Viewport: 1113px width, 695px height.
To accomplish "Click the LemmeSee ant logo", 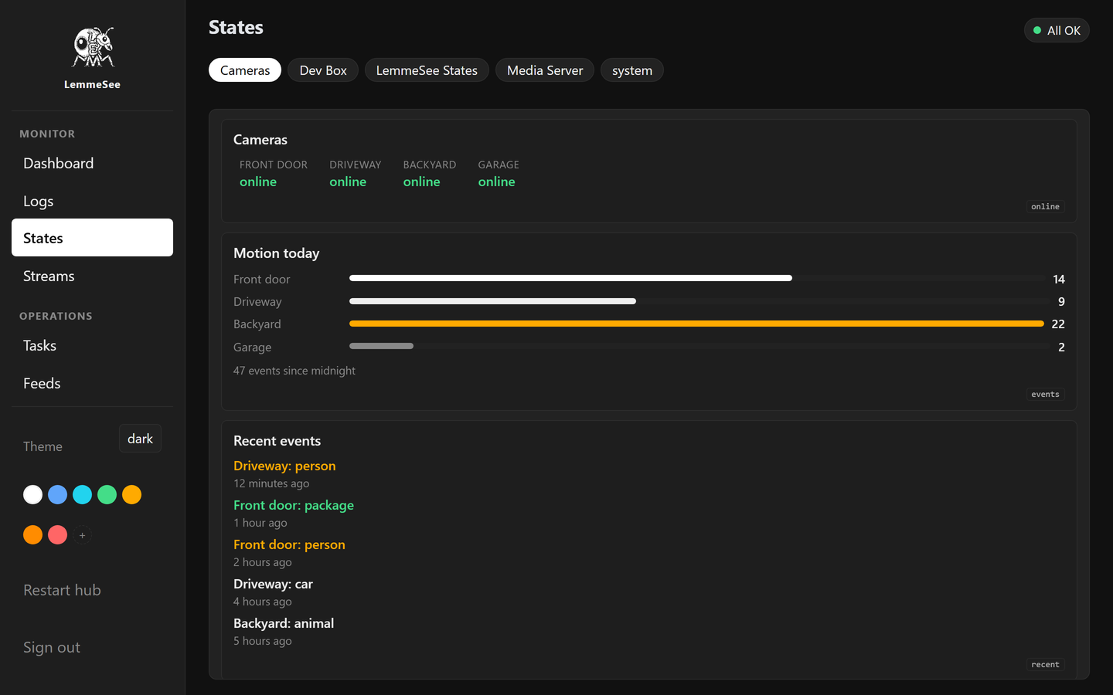I will click(x=93, y=47).
